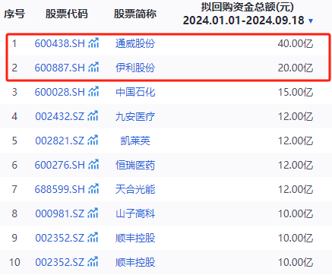Viewport: 332px width, 275px height.
Task: Open 凯莱英 stock name link
Action: coord(135,141)
